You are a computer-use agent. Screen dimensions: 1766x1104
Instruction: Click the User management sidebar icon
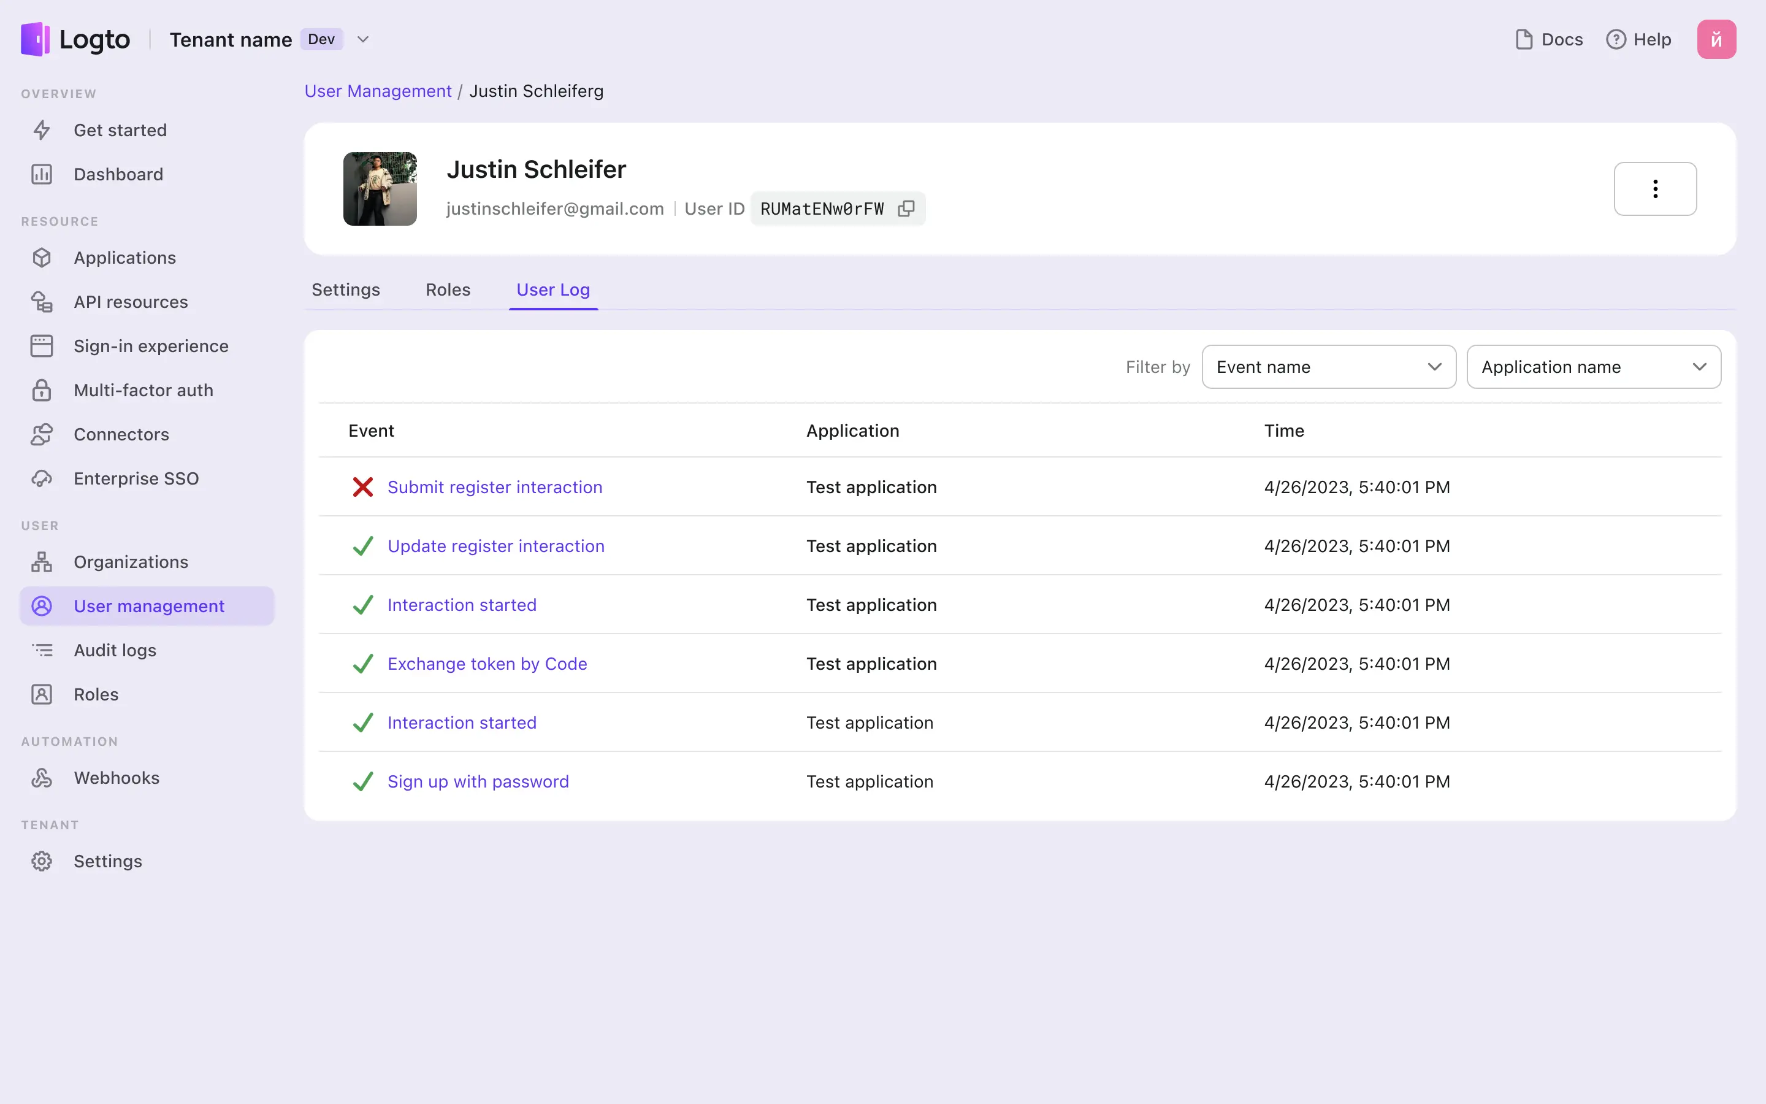[42, 605]
